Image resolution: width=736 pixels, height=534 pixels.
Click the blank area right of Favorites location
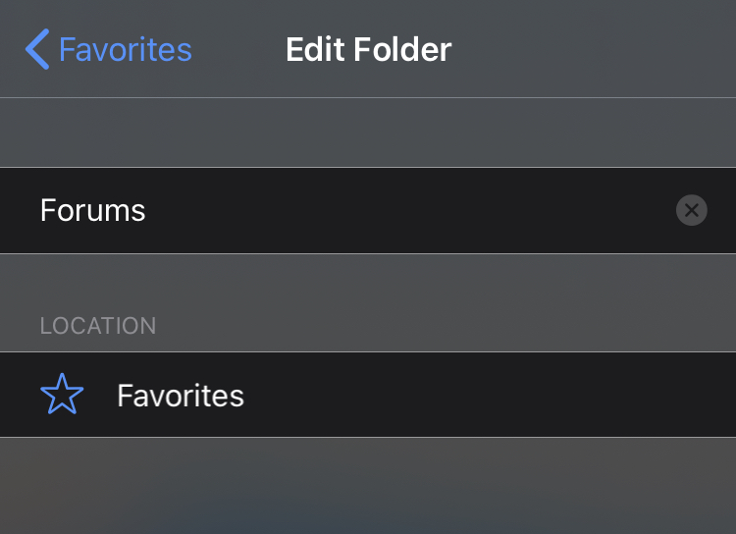pyautogui.click(x=488, y=395)
